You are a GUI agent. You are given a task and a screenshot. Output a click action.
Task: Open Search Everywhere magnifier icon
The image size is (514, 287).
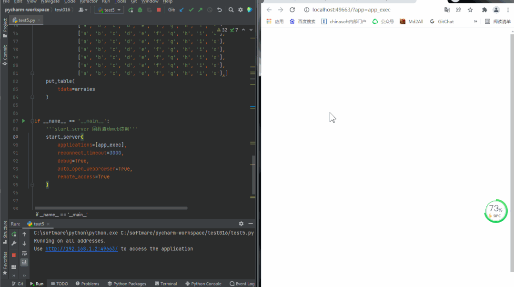coord(231,10)
